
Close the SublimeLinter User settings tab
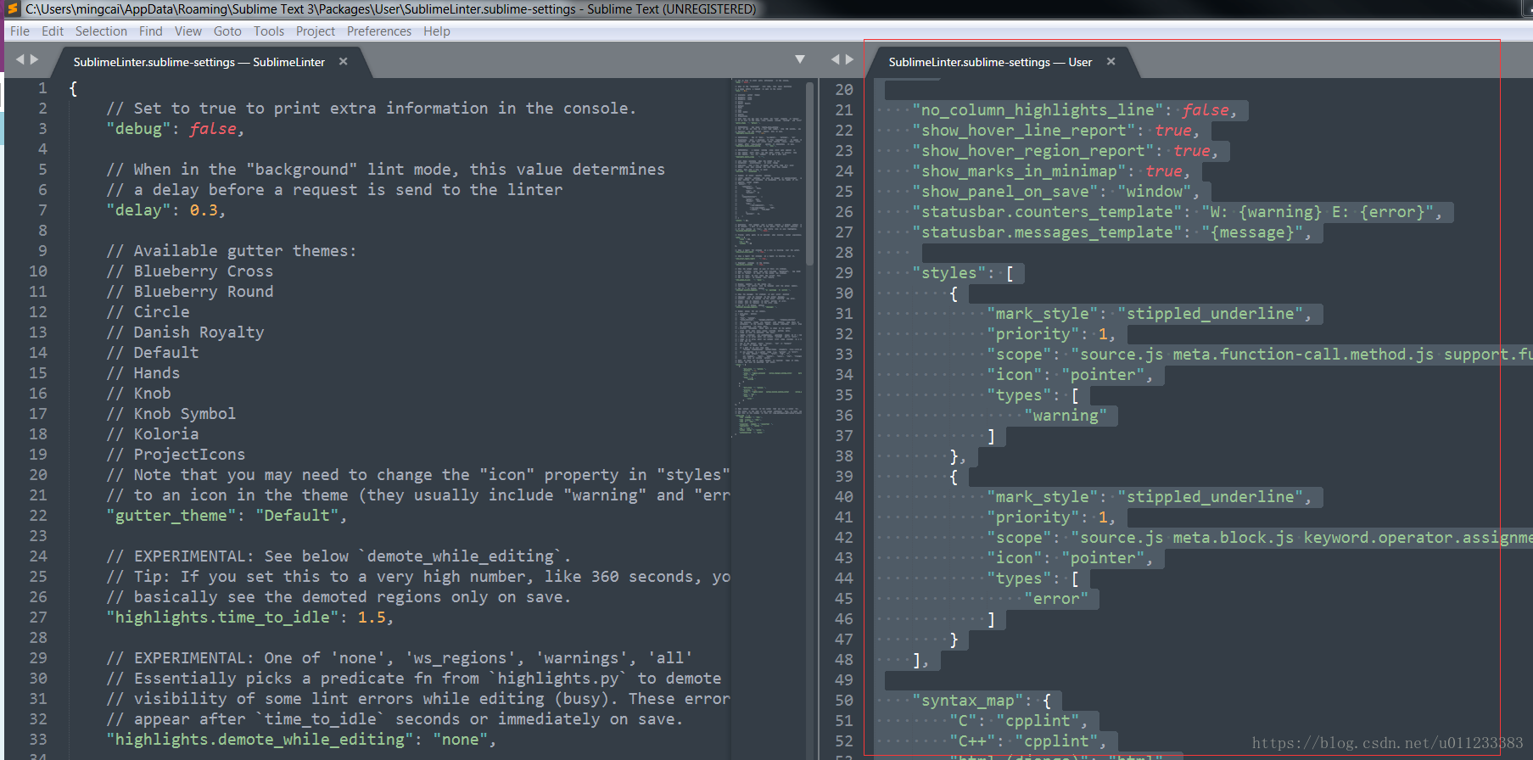1111,61
